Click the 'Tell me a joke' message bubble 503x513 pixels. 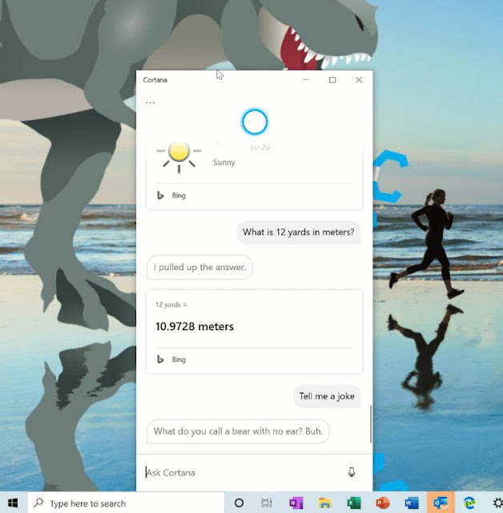pyautogui.click(x=327, y=396)
